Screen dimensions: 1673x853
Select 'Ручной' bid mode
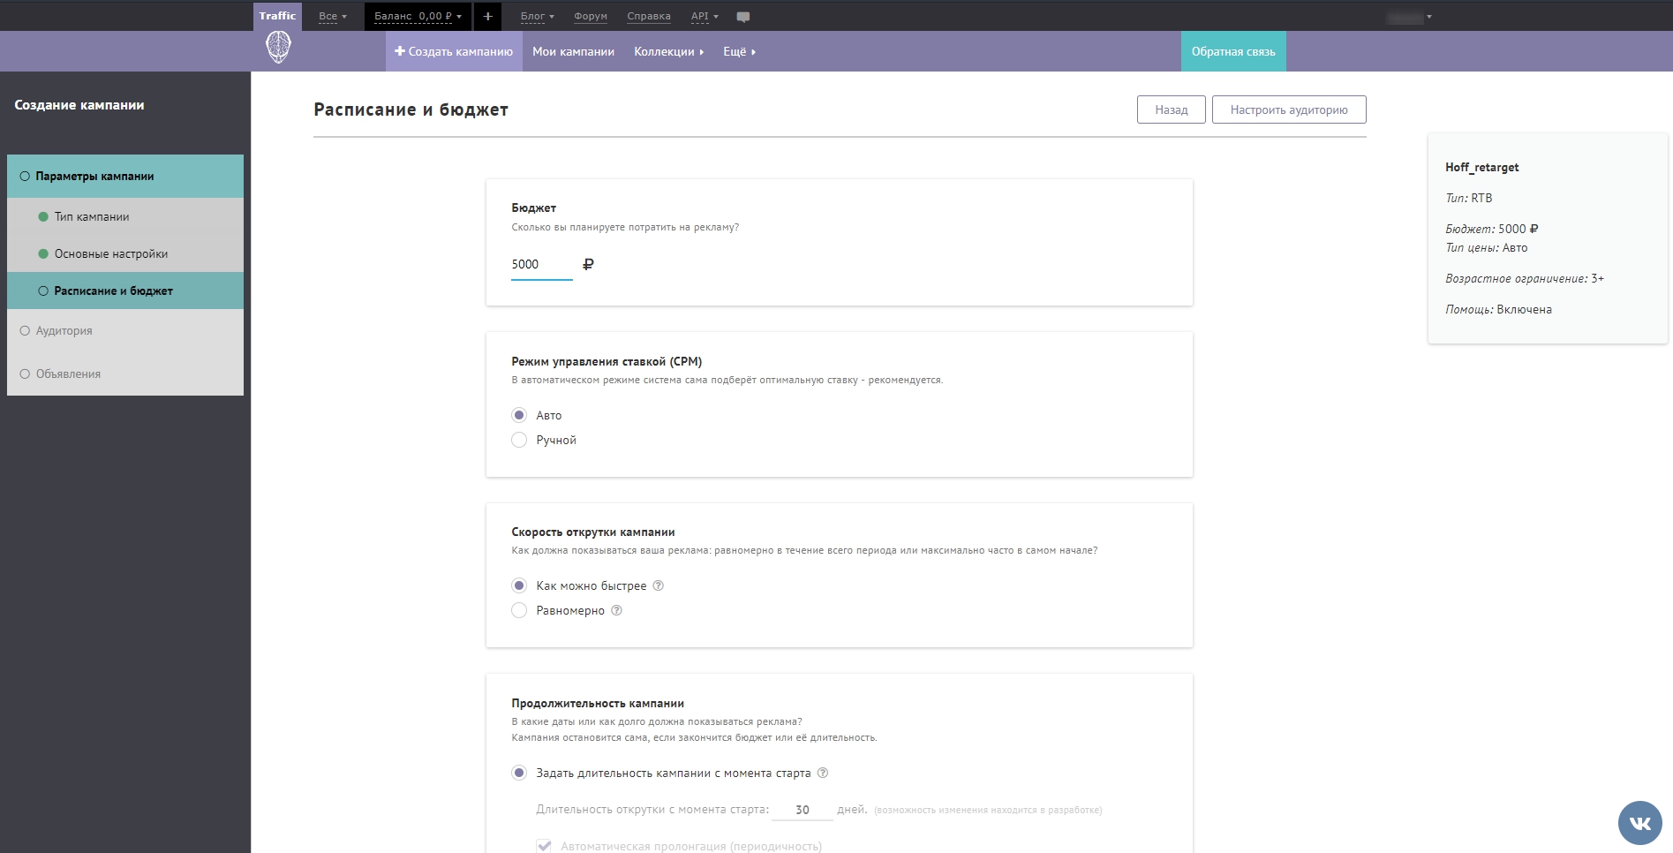coord(519,440)
